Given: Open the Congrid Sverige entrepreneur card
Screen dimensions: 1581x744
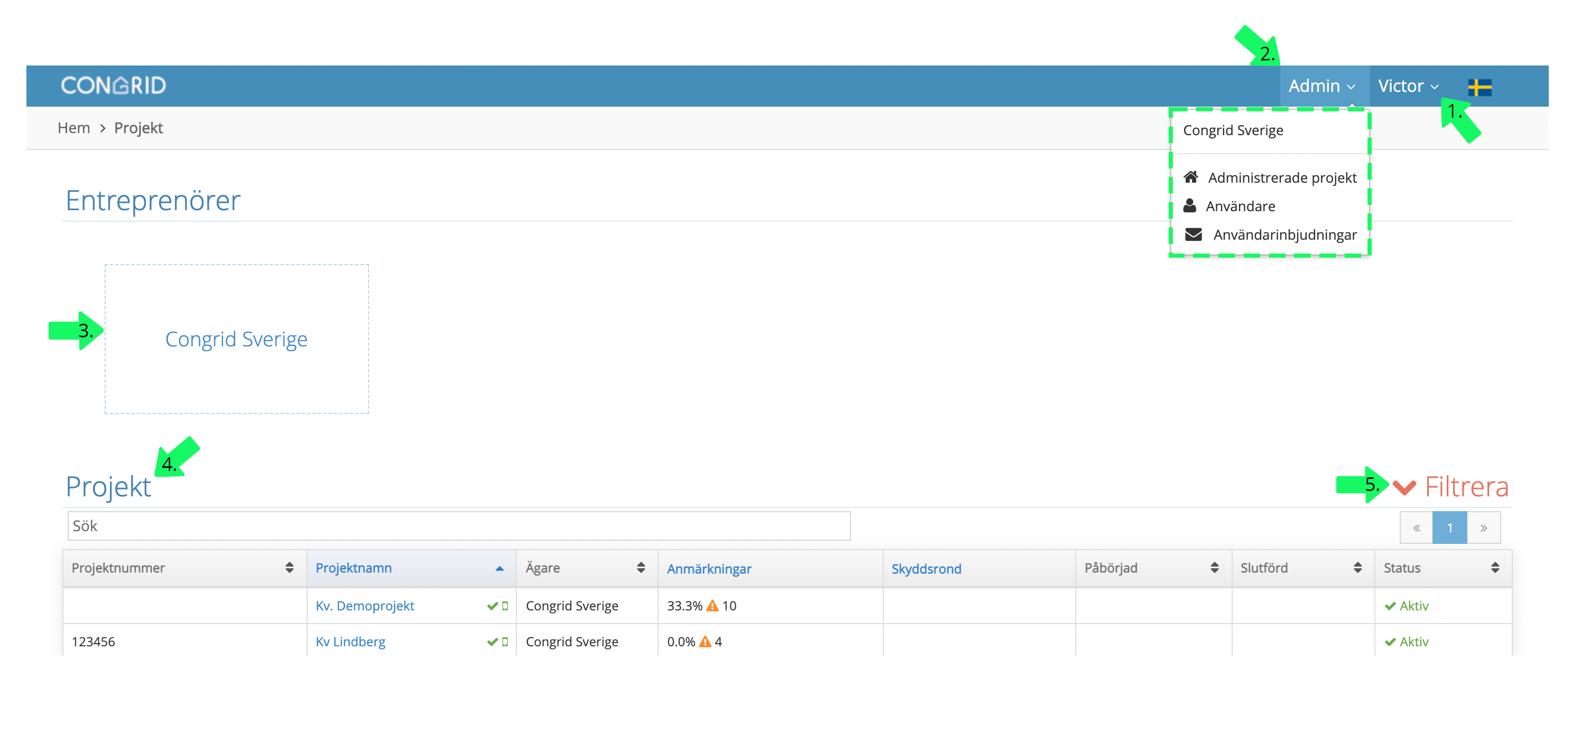Looking at the screenshot, I should (x=236, y=339).
